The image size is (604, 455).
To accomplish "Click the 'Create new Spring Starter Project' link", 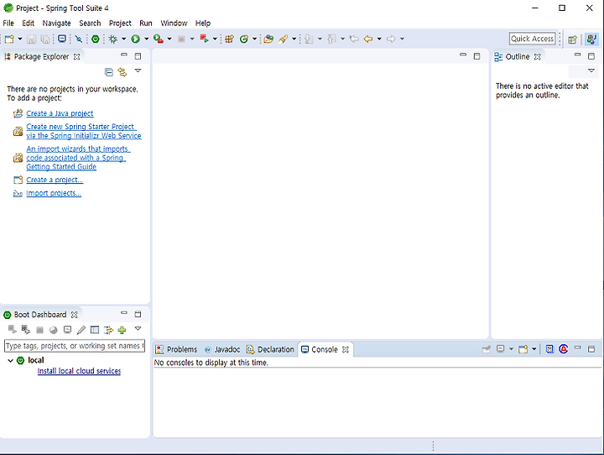I will tap(84, 131).
